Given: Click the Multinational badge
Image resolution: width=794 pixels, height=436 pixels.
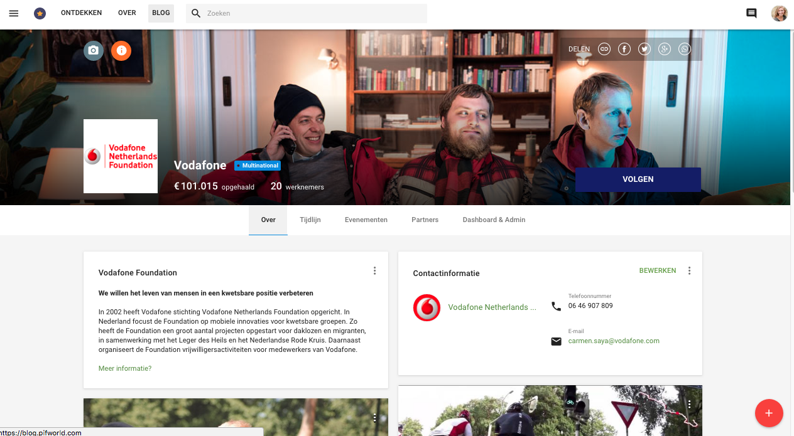Looking at the screenshot, I should [258, 166].
